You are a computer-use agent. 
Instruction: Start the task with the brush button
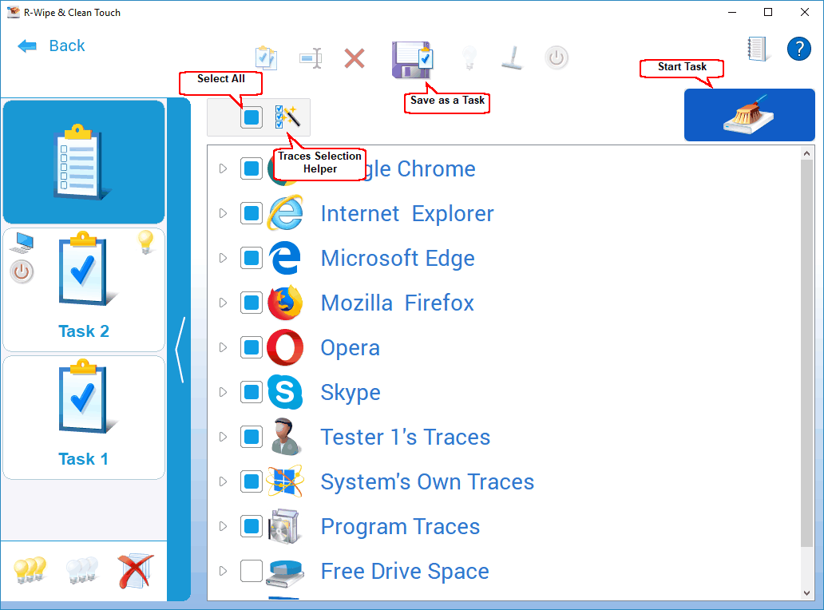750,114
